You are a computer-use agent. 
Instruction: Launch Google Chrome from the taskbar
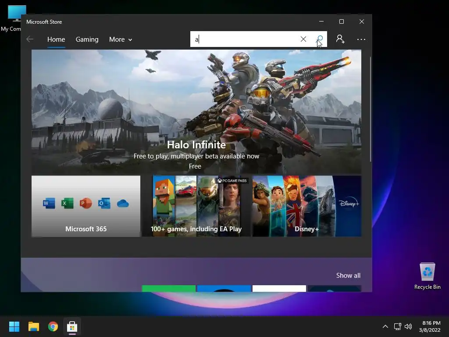[x=53, y=326]
